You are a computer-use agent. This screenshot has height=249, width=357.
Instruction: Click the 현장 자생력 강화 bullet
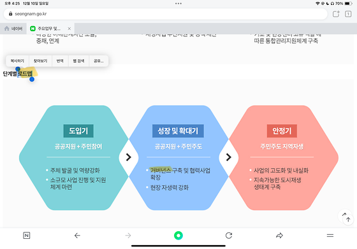pos(170,188)
